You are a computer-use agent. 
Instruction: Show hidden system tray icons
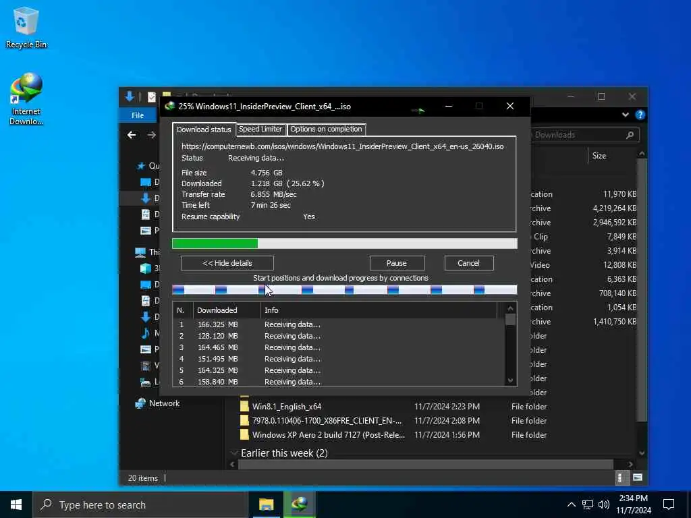[571, 505]
